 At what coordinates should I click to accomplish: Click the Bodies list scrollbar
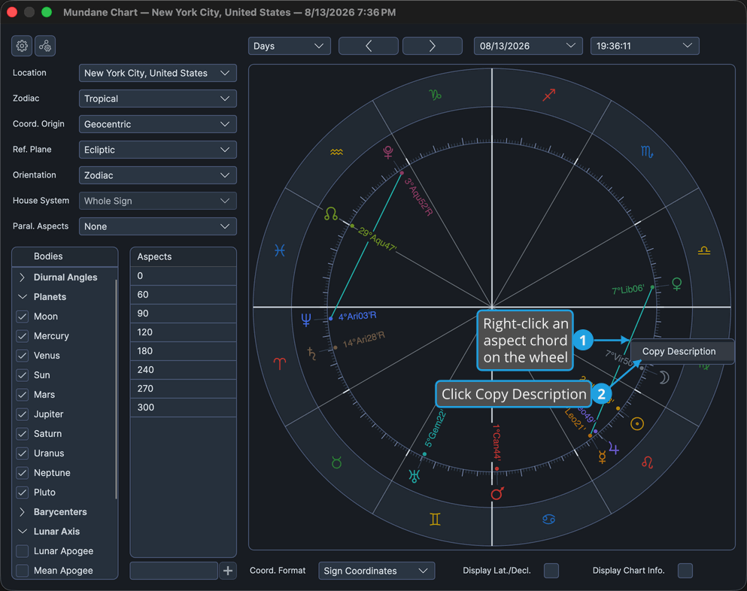point(116,389)
